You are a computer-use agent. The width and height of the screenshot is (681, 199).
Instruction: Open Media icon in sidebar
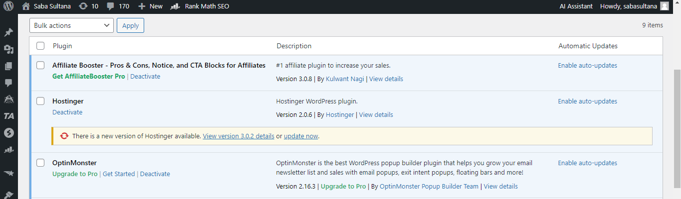(8, 49)
